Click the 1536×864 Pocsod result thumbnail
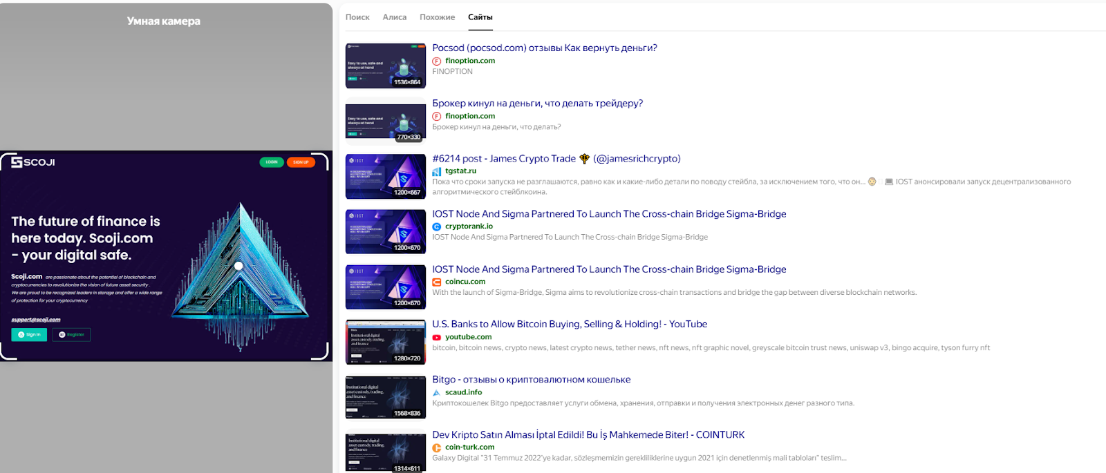Screen dimensions: 1106x473 point(385,66)
